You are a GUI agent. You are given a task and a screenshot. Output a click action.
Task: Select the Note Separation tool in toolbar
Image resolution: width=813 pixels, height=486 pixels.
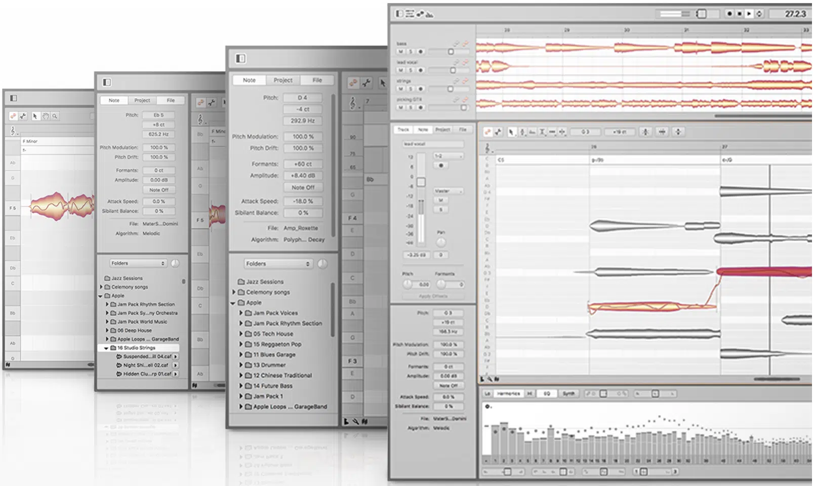coord(562,132)
